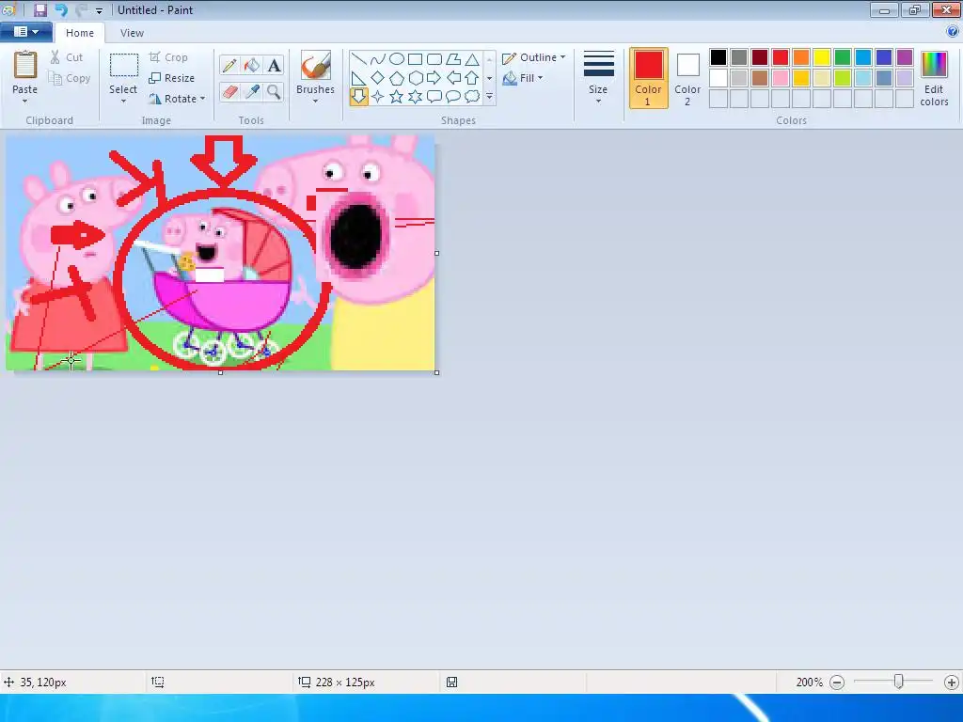
Task: Select the Pencil tool
Action: point(229,65)
